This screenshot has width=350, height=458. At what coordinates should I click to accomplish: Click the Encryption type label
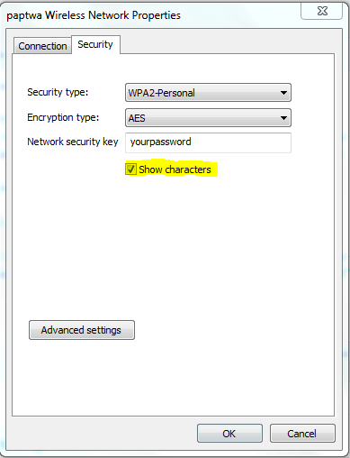pos(63,117)
